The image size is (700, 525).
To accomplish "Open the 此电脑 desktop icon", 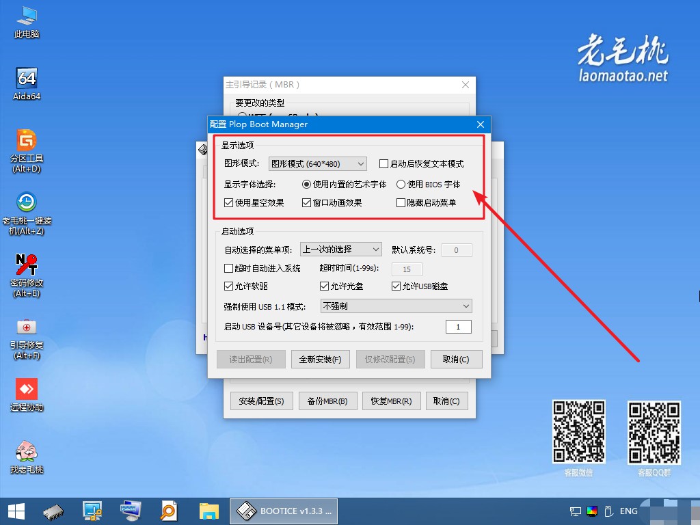I will [27, 23].
